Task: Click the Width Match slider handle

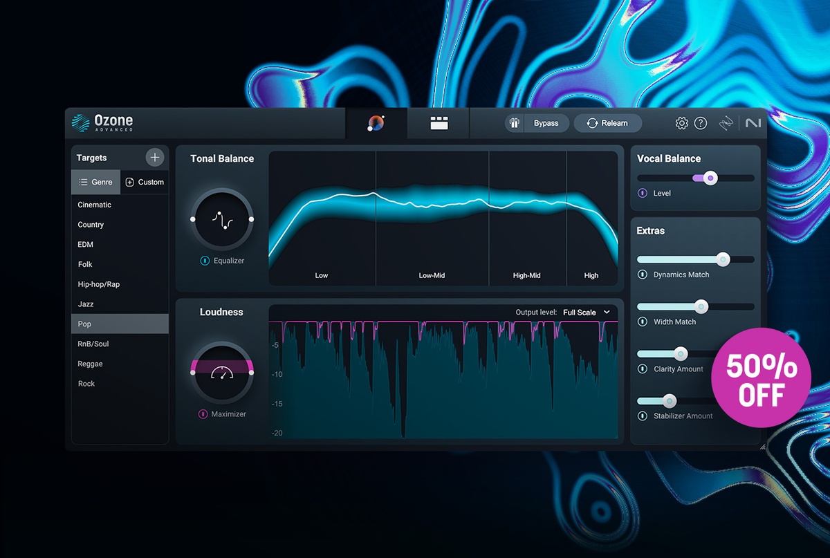Action: (701, 306)
